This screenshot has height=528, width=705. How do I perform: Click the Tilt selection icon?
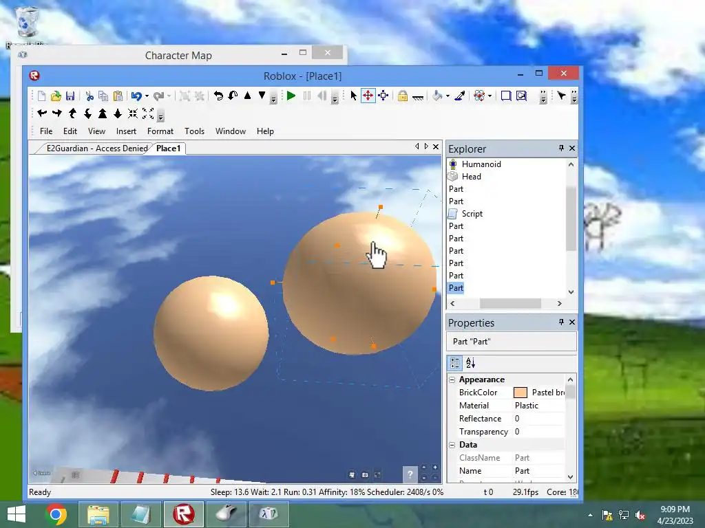(x=233, y=96)
